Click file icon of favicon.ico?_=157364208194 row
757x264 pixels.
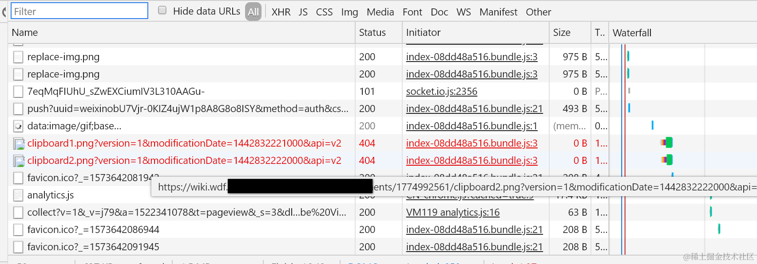18,178
